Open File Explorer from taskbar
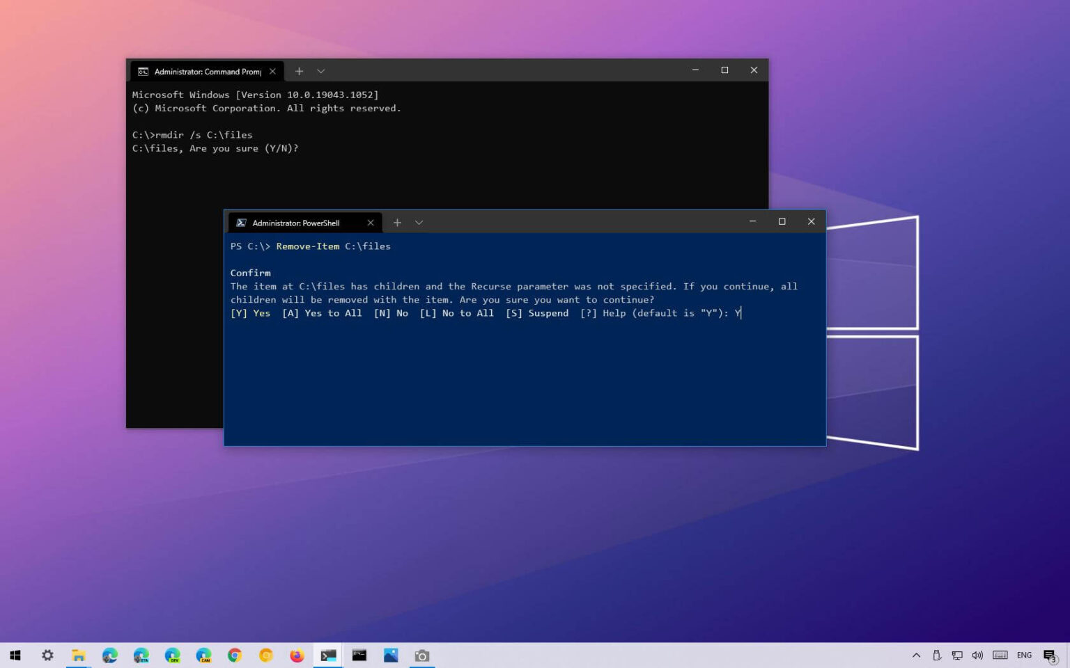1070x668 pixels. click(79, 655)
